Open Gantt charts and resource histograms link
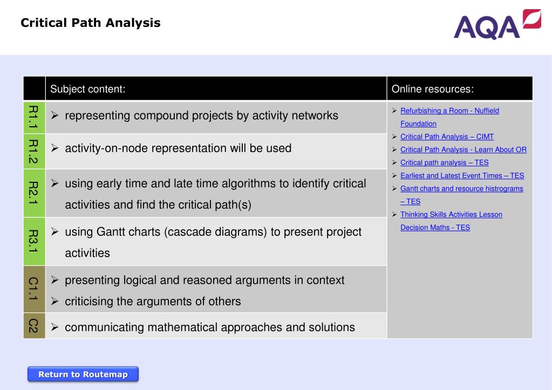Viewport: 552px width, 390px height. (461, 189)
